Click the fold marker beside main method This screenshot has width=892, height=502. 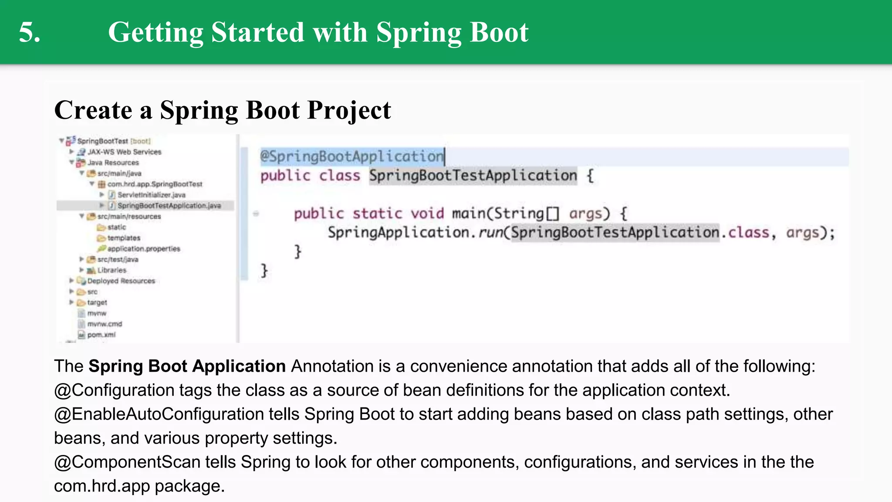(x=256, y=214)
